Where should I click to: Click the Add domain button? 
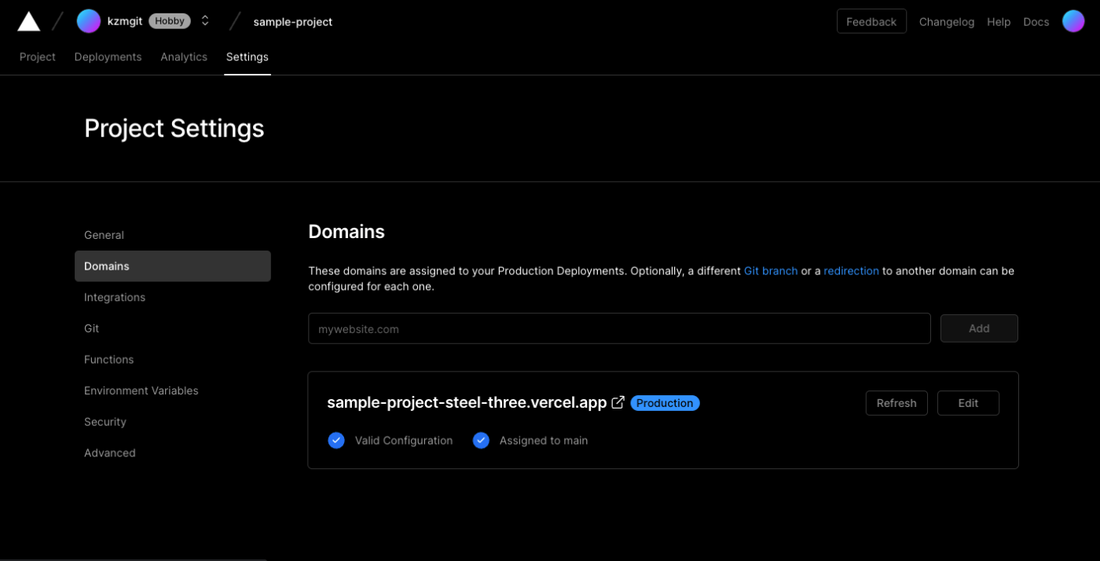click(x=979, y=328)
